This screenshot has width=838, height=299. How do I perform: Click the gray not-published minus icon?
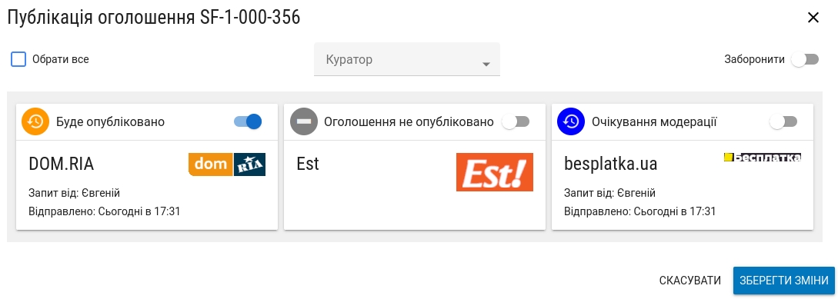coord(303,121)
